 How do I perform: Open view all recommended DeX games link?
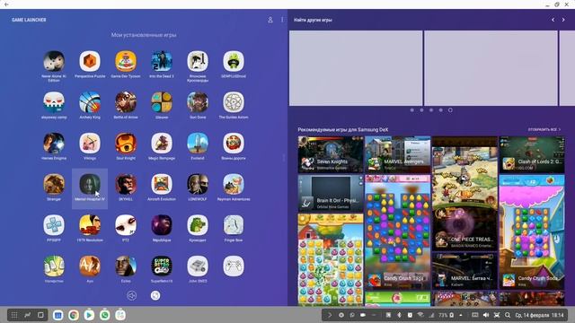(544, 129)
